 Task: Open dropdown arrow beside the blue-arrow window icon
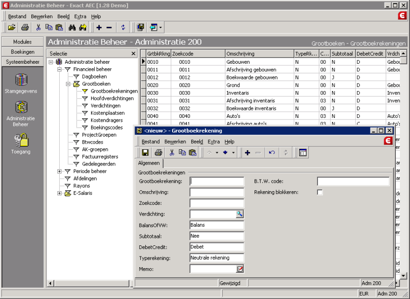click(x=160, y=27)
